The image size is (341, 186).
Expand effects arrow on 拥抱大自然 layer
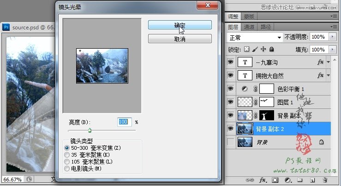tap(328, 75)
